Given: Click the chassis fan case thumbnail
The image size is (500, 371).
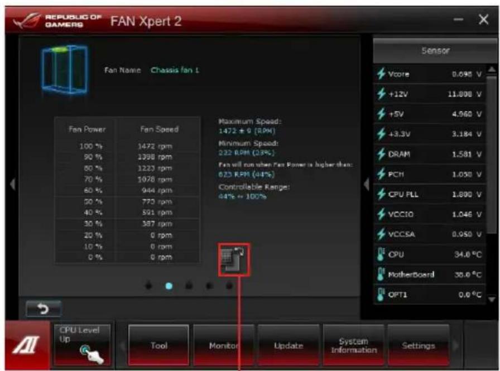Looking at the screenshot, I should (x=65, y=70).
